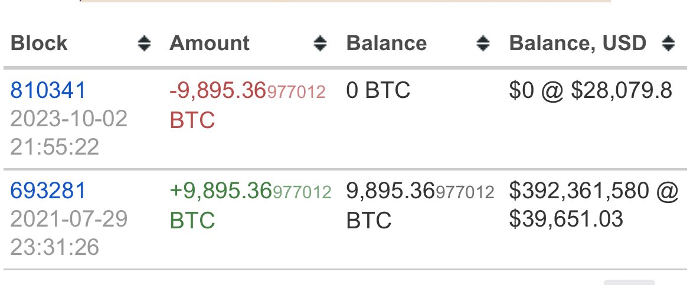Select the green +9,895.36977012 BTC amount

250,192
